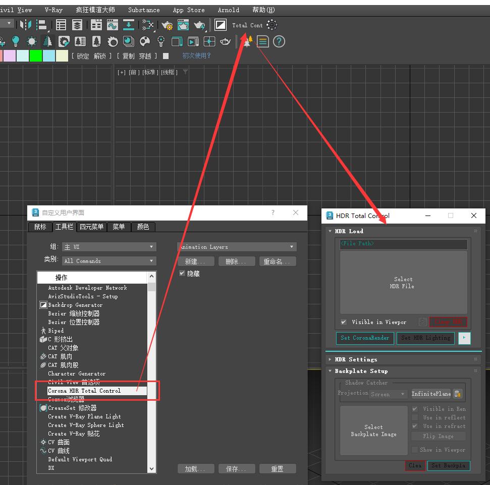Screen dimensions: 490x485
Task: Toggle Visible in Viewport checkbox
Action: (x=344, y=322)
